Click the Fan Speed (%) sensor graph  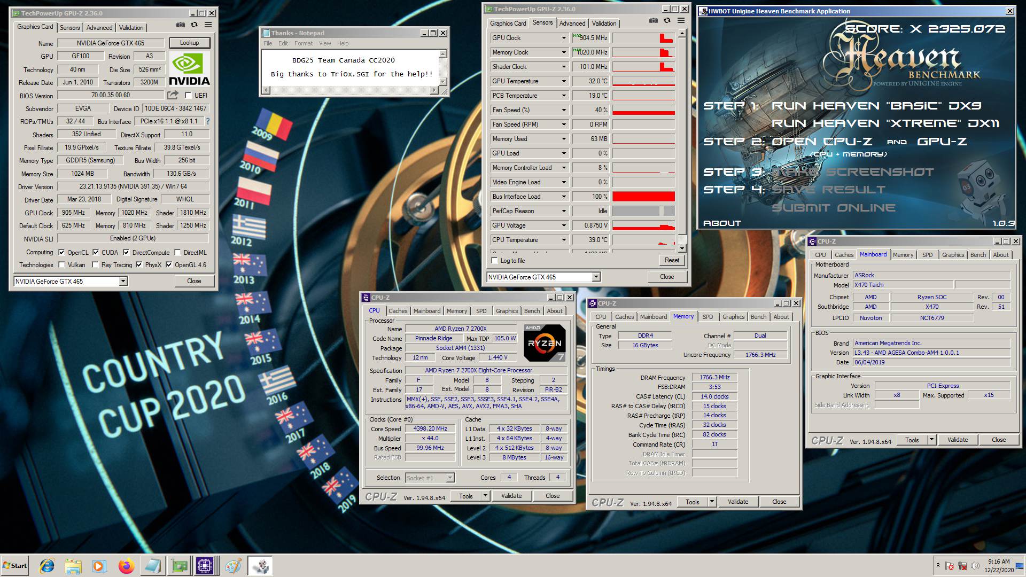coord(643,110)
